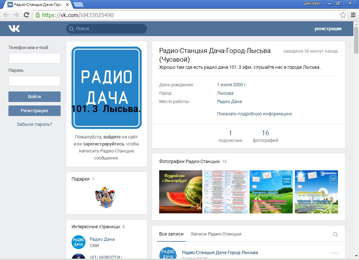Open the 16 фотографий counter

coord(265,136)
